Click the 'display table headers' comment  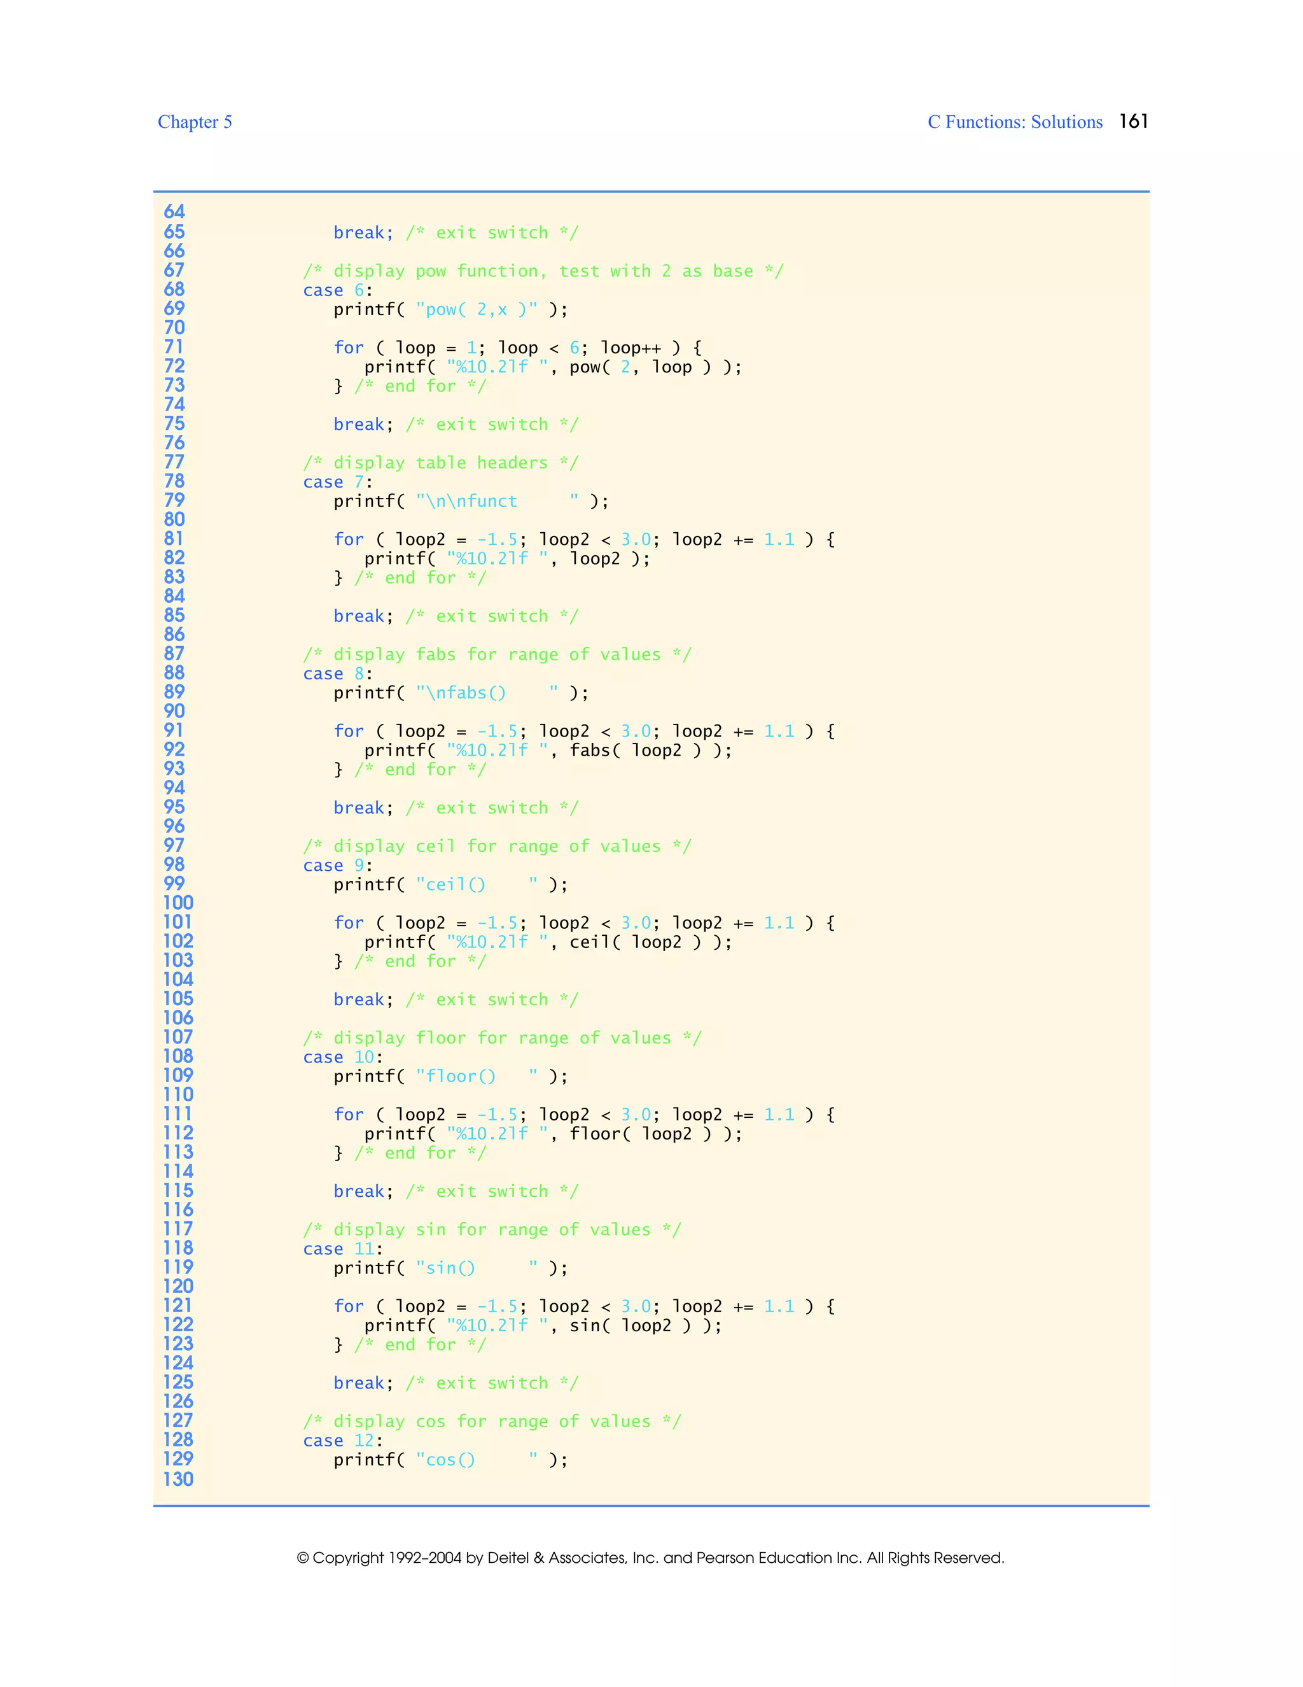[x=441, y=463]
